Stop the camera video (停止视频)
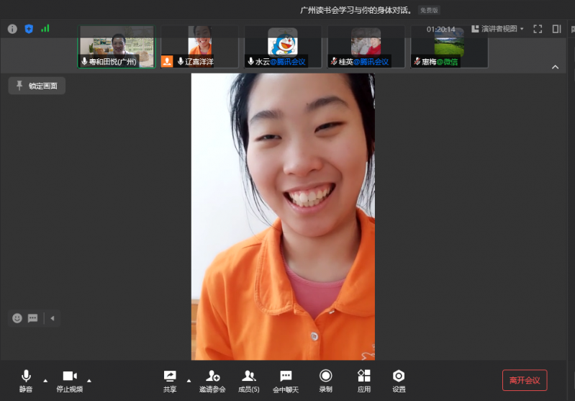The width and height of the screenshot is (575, 401). (x=70, y=379)
